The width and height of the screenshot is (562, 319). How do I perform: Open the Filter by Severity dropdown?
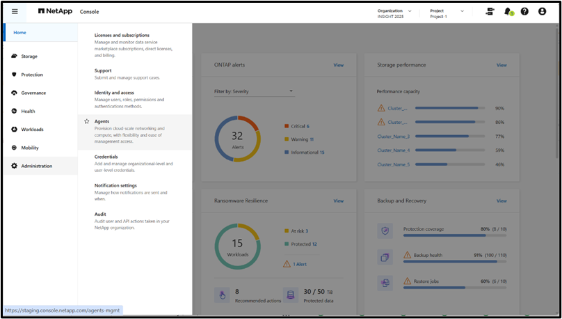(253, 91)
